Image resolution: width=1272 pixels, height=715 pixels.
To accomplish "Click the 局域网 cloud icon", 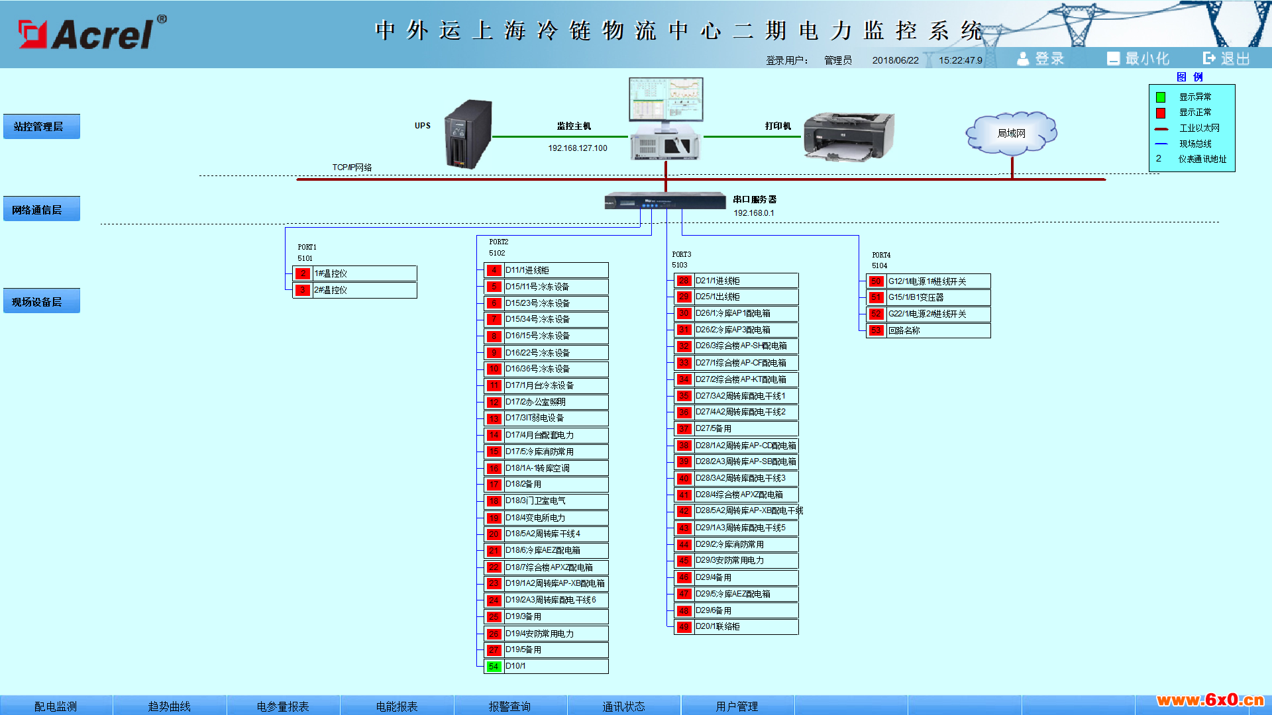I will (x=1011, y=134).
